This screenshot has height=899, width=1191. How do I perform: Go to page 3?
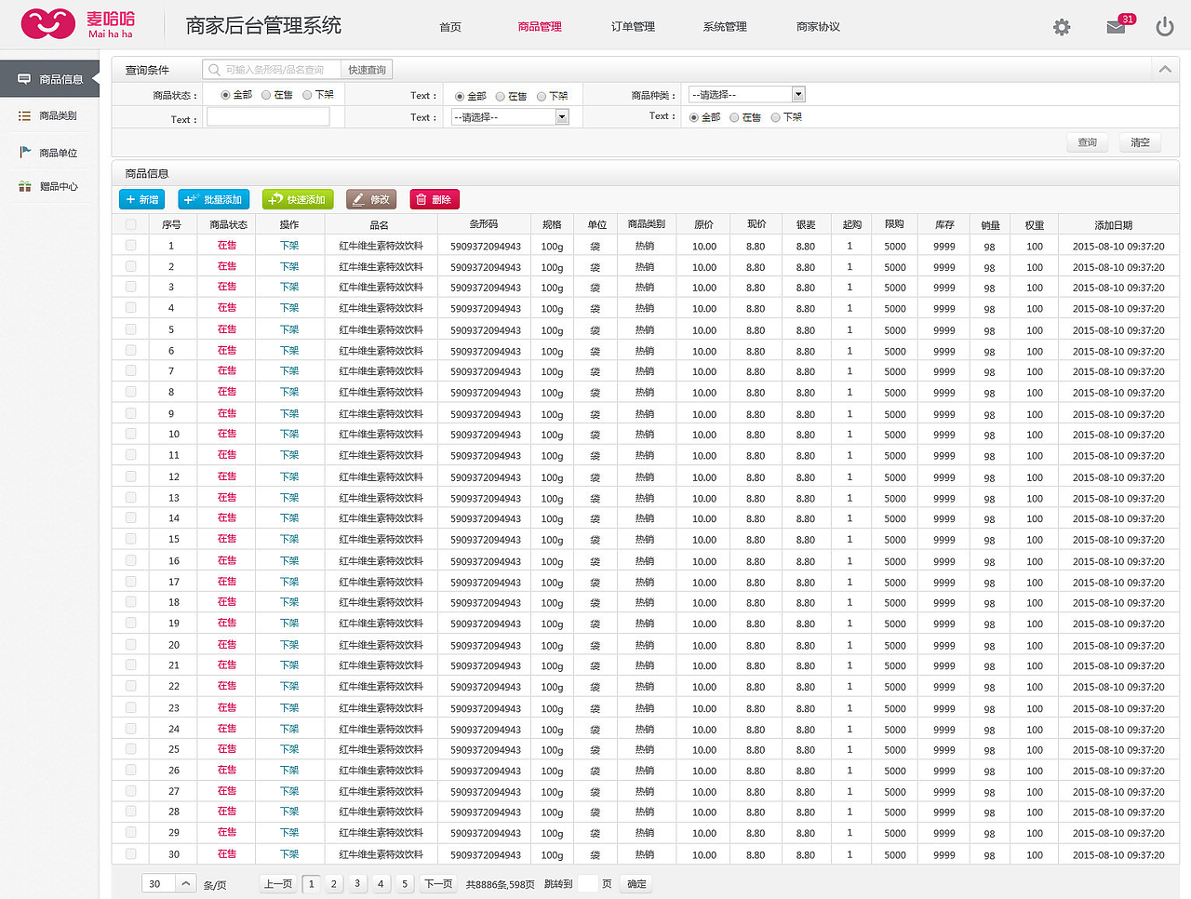tap(357, 884)
